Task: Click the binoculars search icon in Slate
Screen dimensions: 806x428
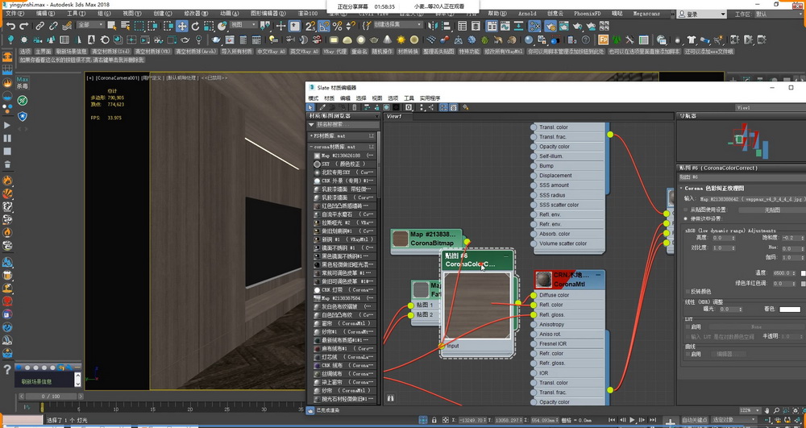Action: click(x=391, y=398)
